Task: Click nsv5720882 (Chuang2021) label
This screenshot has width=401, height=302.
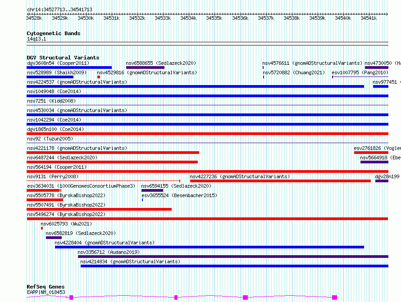Action: (294, 72)
